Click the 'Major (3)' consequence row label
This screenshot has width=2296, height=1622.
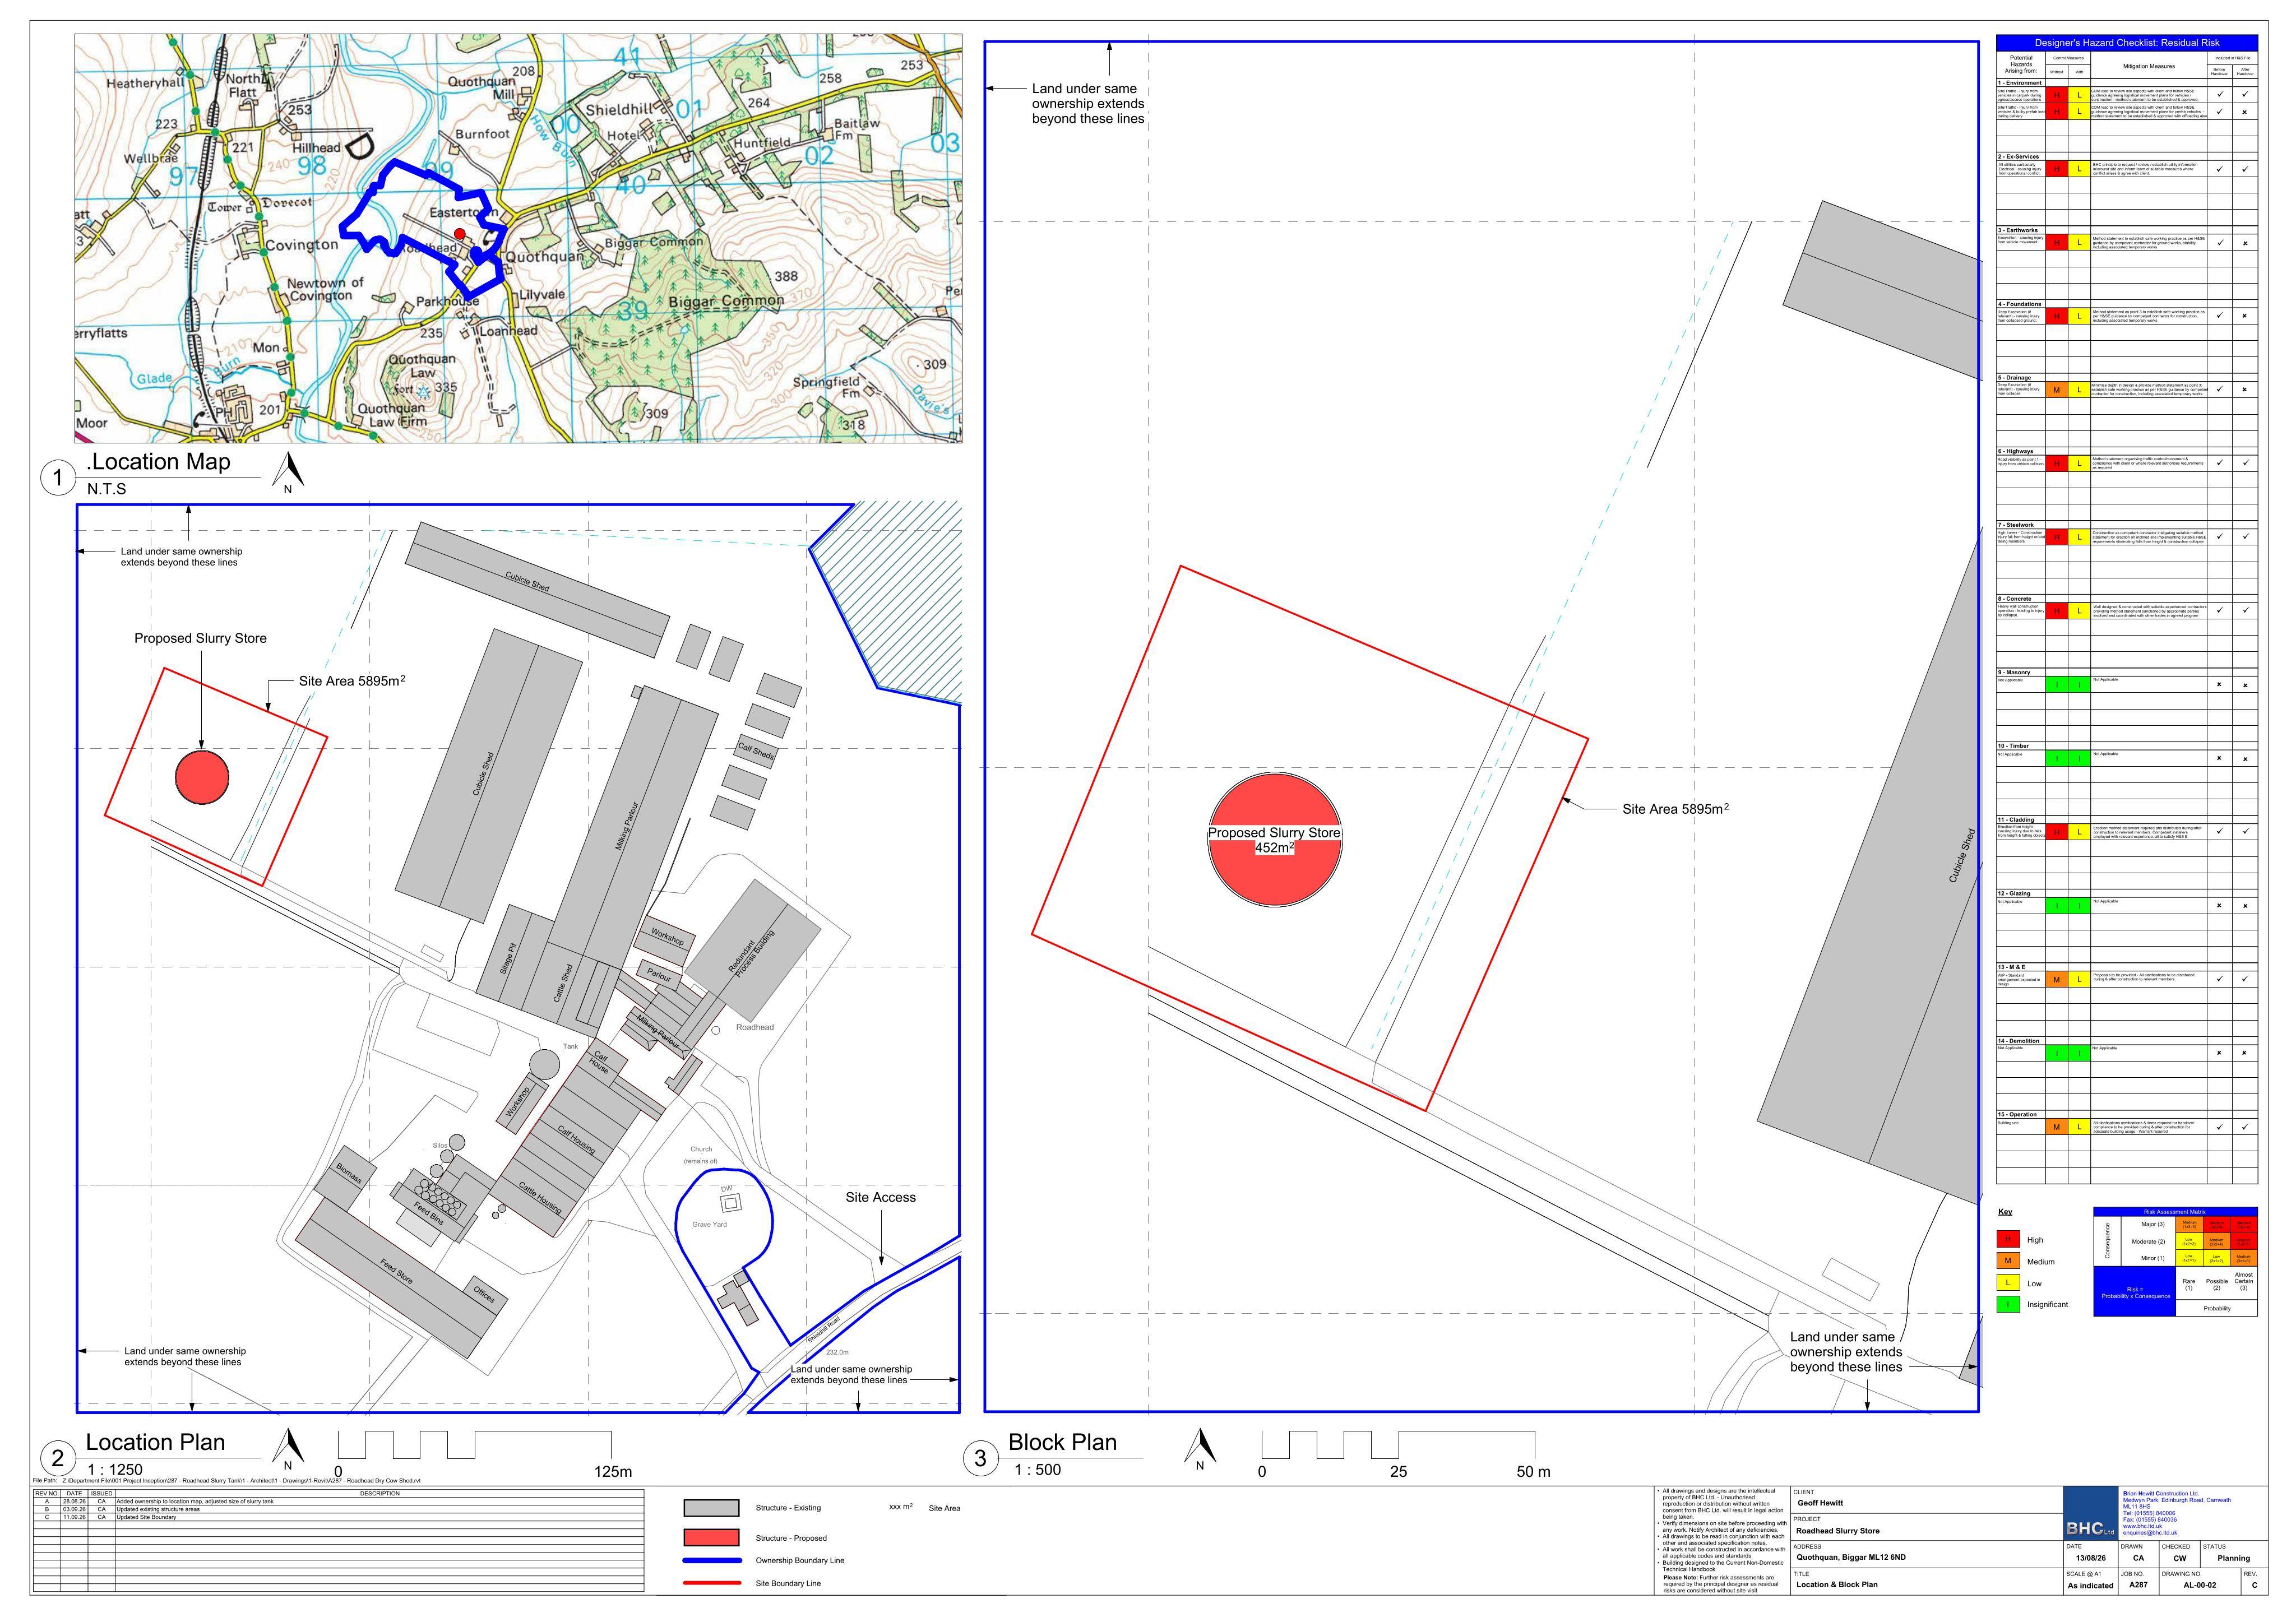[x=2152, y=1224]
